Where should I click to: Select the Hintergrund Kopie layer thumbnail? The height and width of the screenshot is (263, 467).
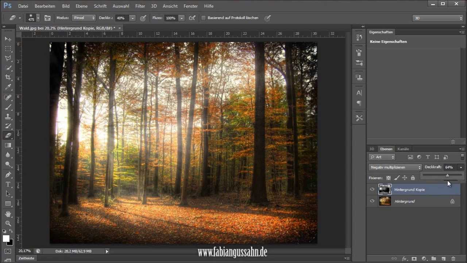pyautogui.click(x=385, y=189)
